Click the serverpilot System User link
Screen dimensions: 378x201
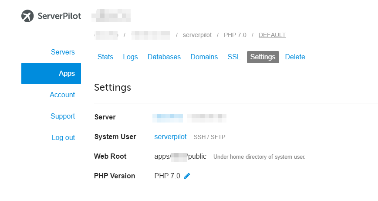coord(170,136)
